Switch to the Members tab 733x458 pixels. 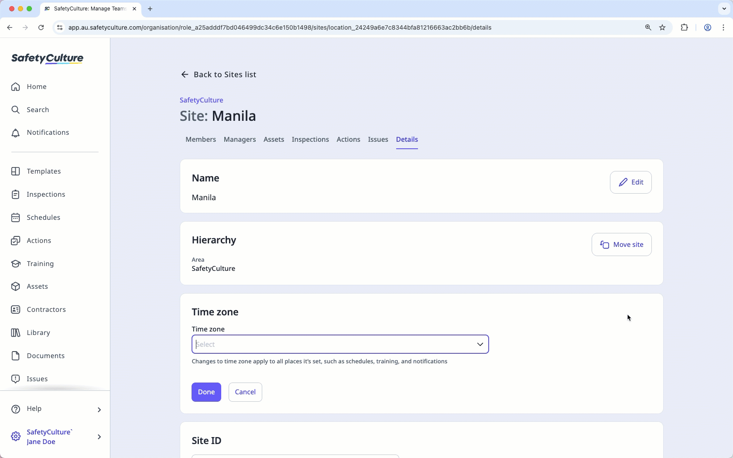201,140
